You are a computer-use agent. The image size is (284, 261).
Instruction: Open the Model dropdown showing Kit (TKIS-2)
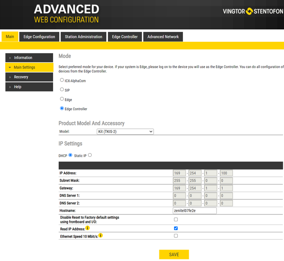[125, 132]
